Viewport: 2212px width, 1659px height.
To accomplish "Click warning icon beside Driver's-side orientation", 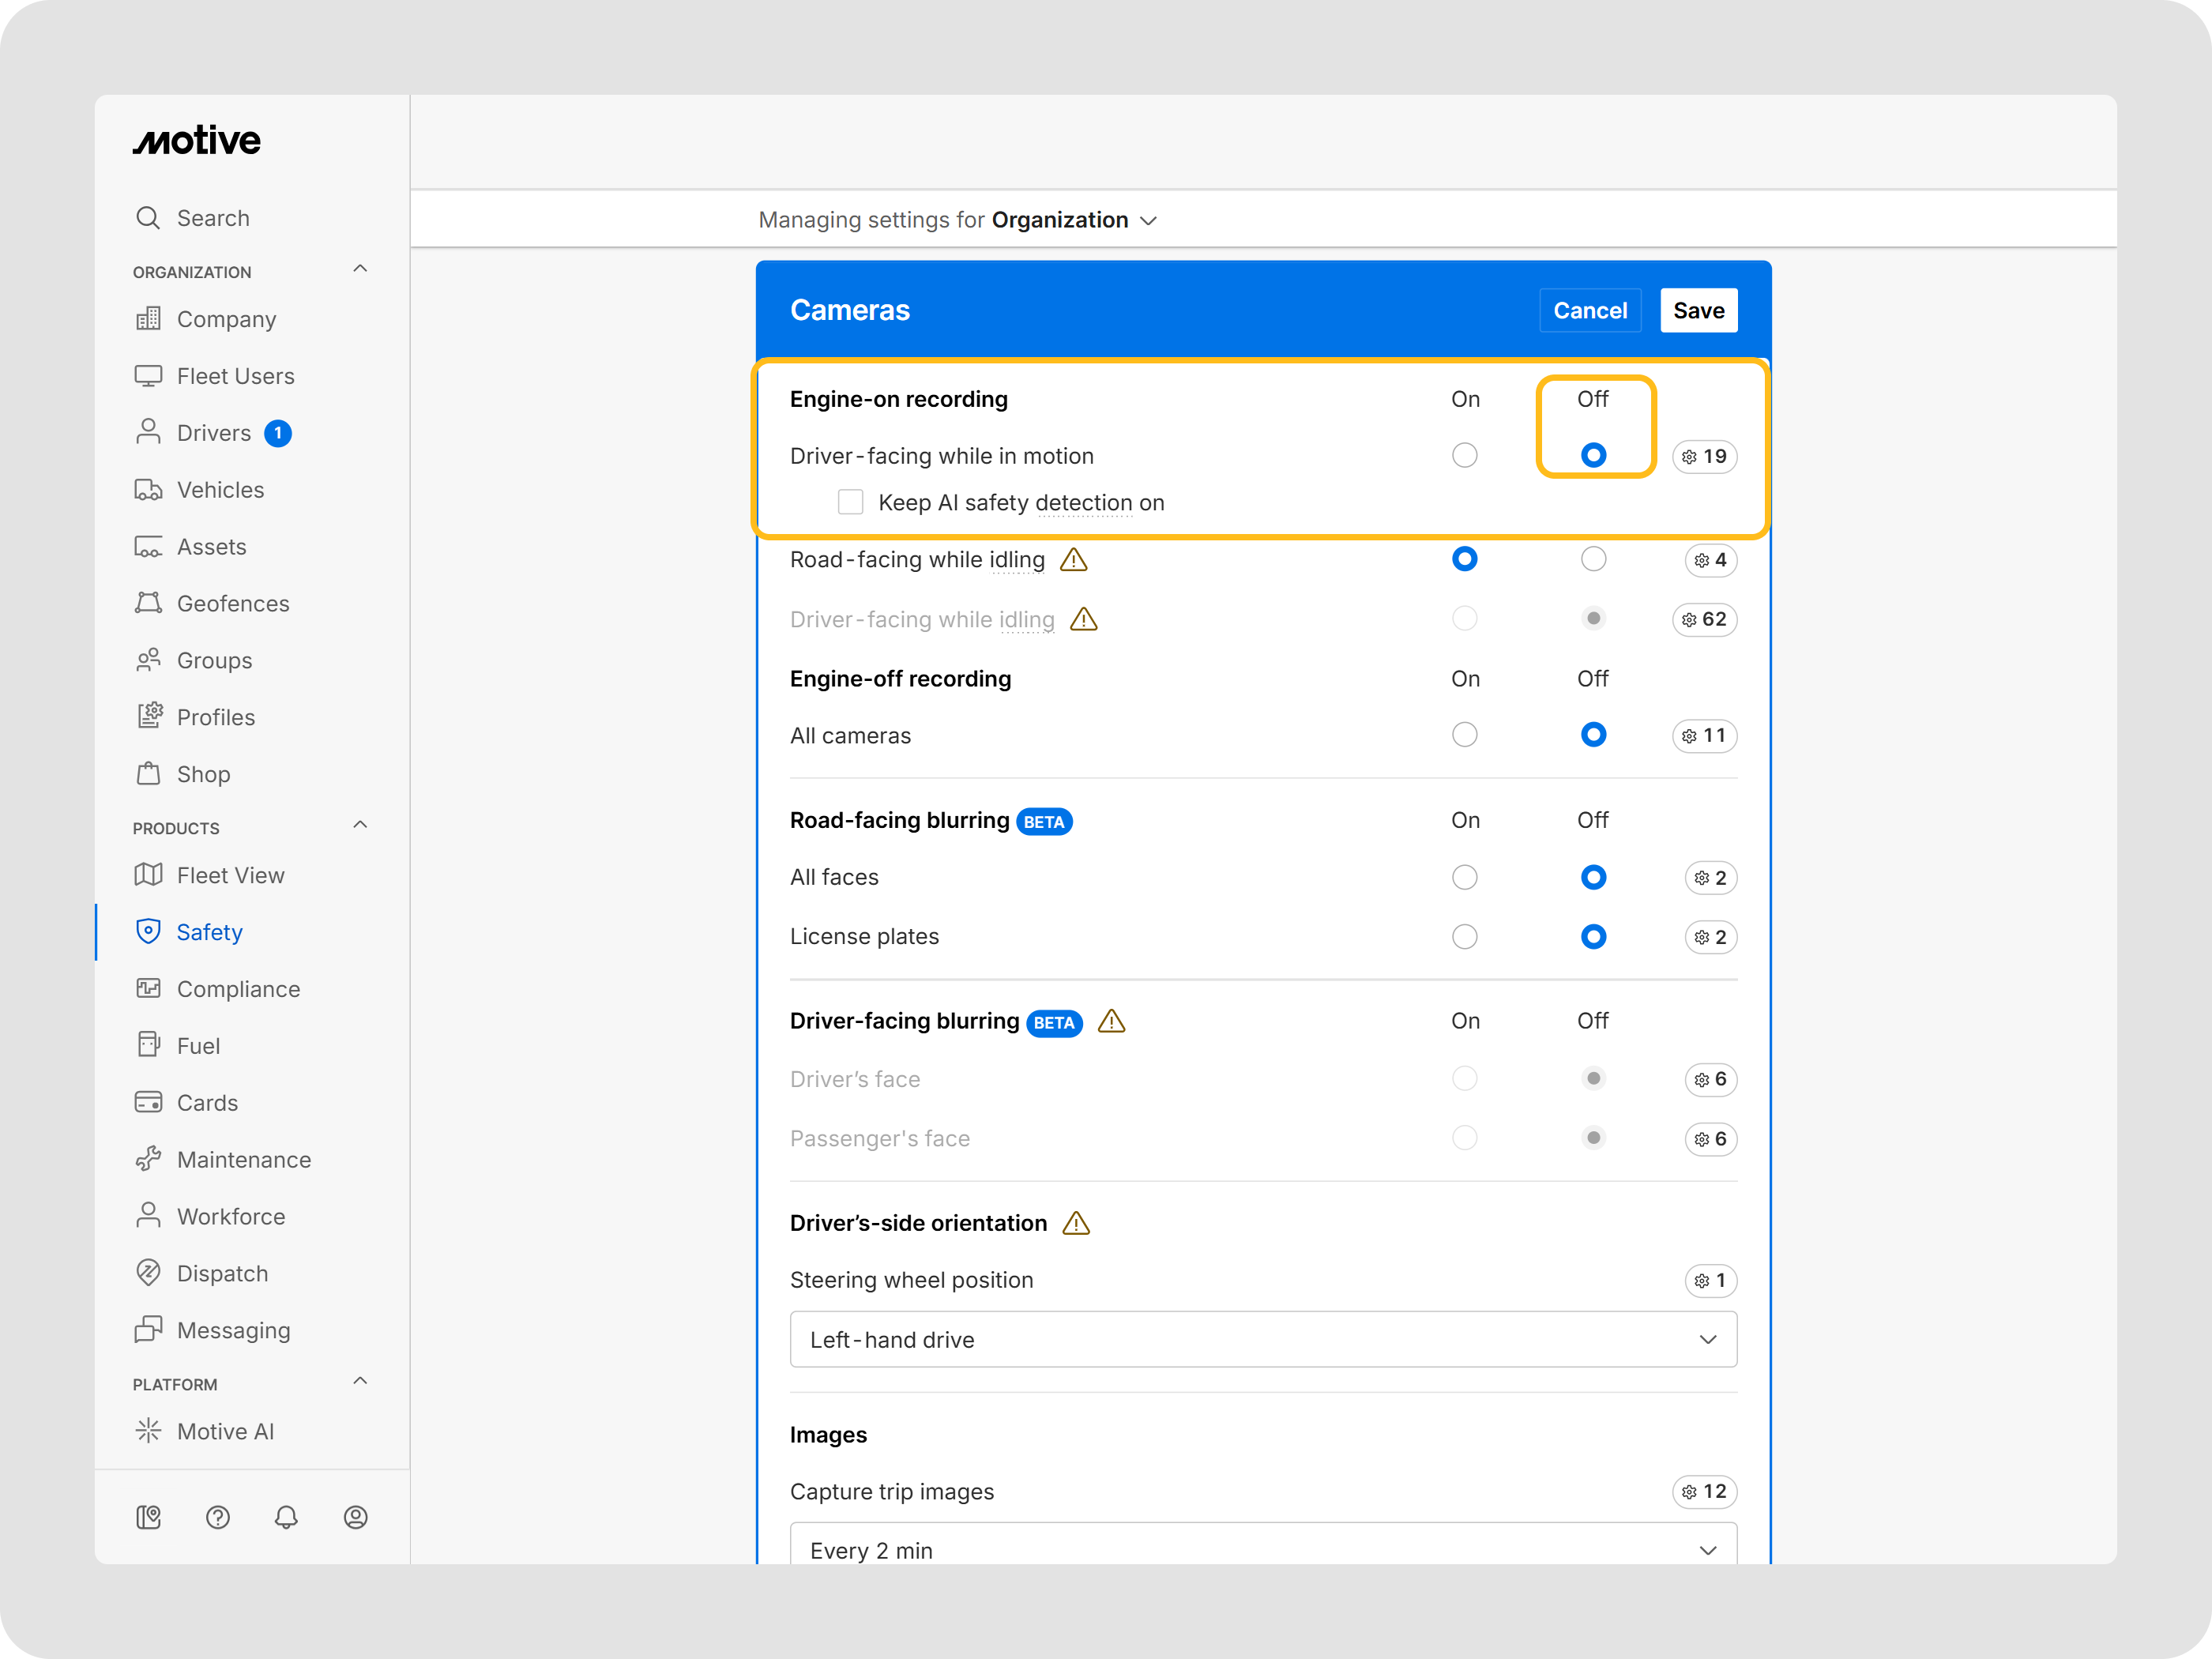I will click(1076, 1223).
